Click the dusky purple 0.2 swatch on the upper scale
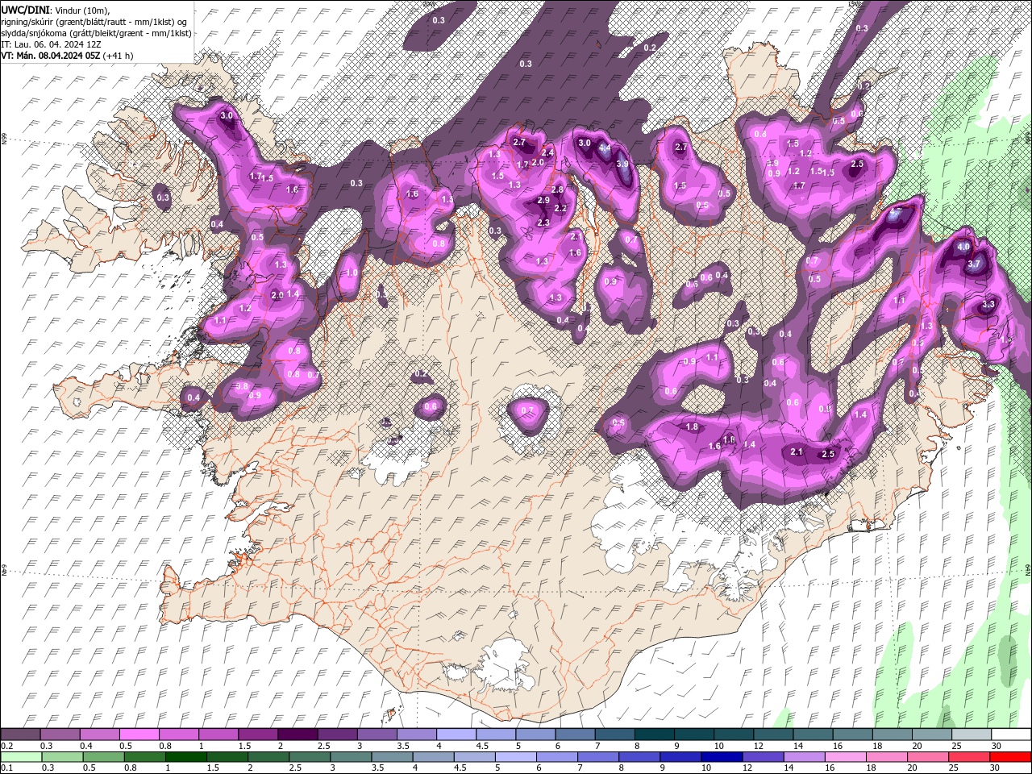Viewport: 1032px width, 774px height. coord(21,734)
